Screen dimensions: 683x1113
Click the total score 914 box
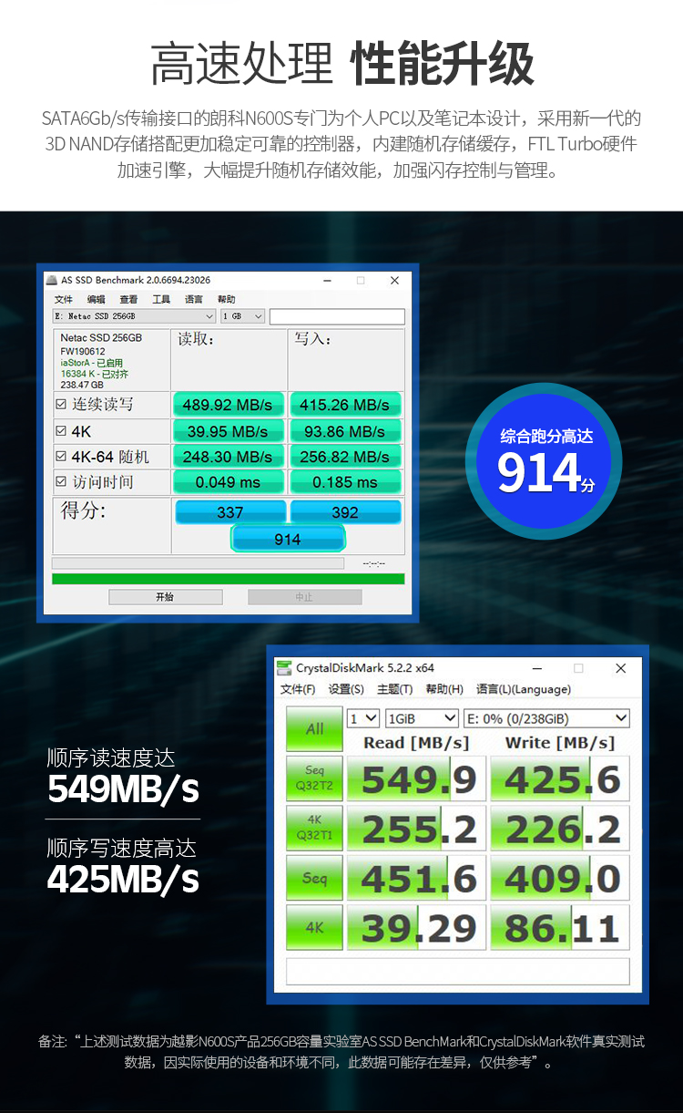288,540
